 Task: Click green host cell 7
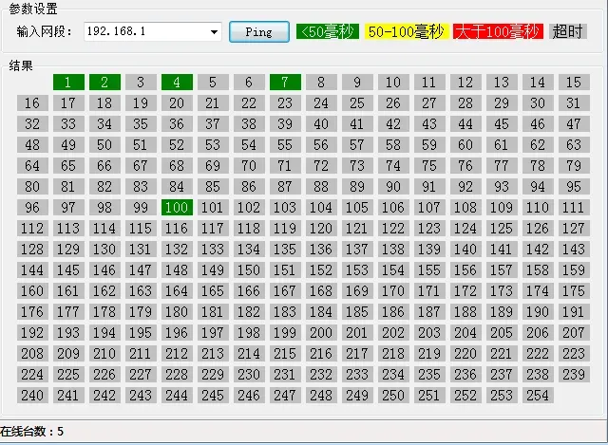[285, 83]
